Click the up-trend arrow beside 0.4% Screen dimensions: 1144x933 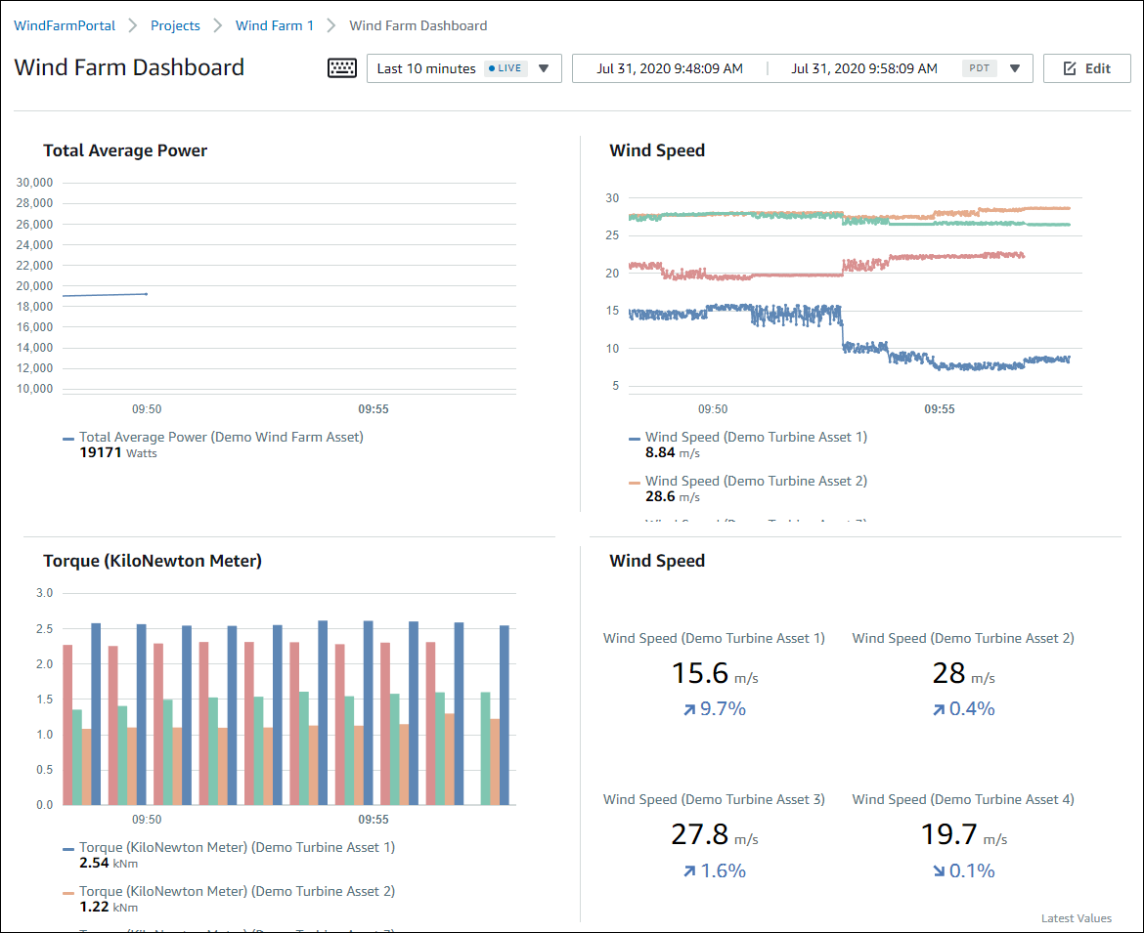click(x=938, y=708)
